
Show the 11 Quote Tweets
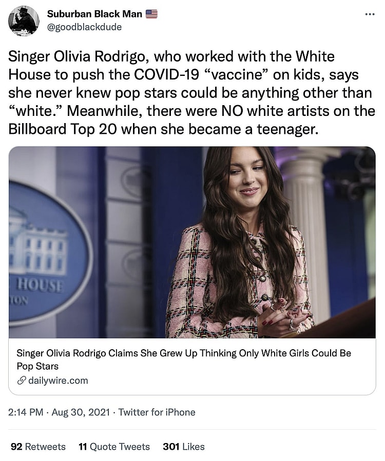[x=114, y=447]
